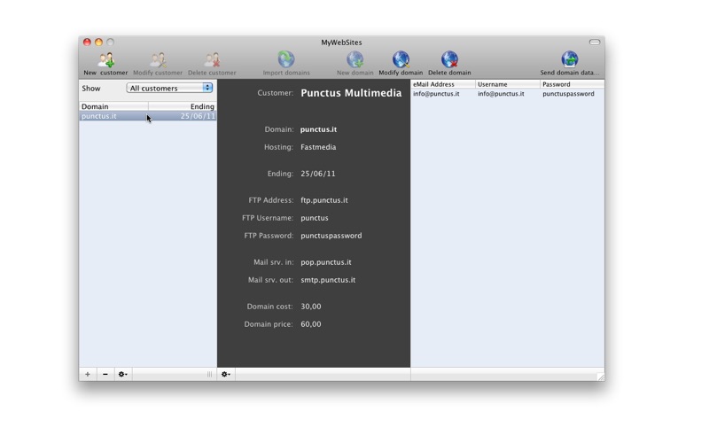Click the plus button to add domain

click(87, 374)
